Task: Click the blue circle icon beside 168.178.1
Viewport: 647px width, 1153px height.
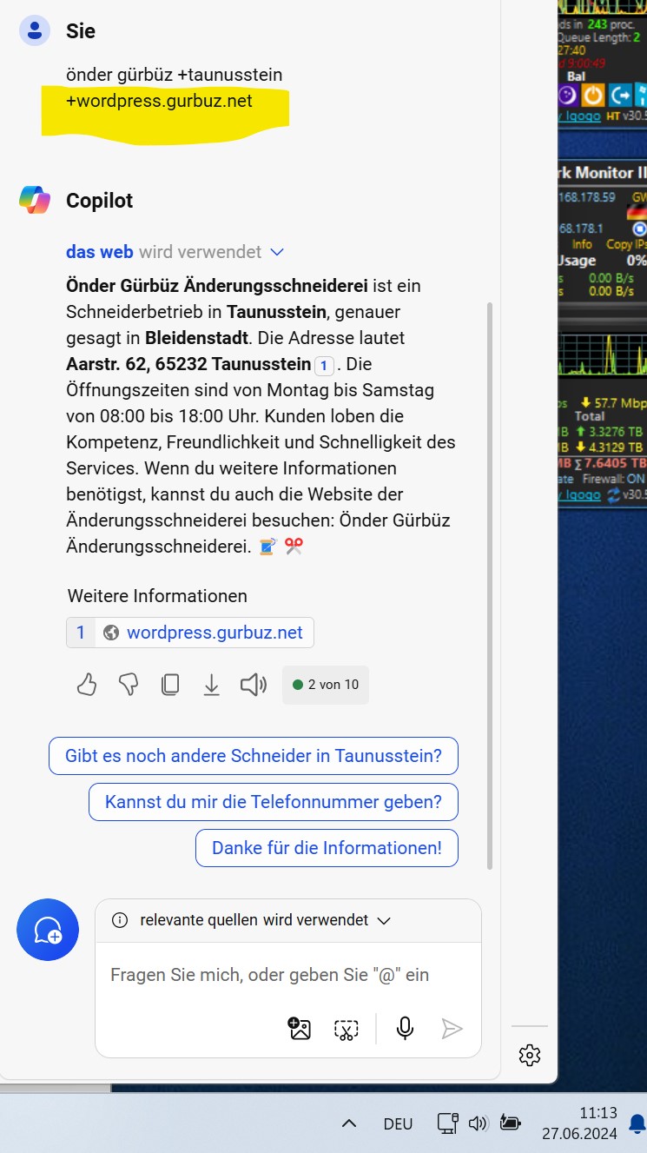Action: tap(640, 229)
